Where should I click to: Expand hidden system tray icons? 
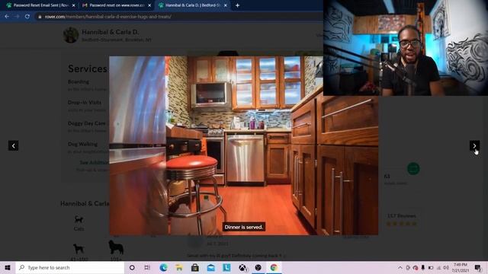400,267
